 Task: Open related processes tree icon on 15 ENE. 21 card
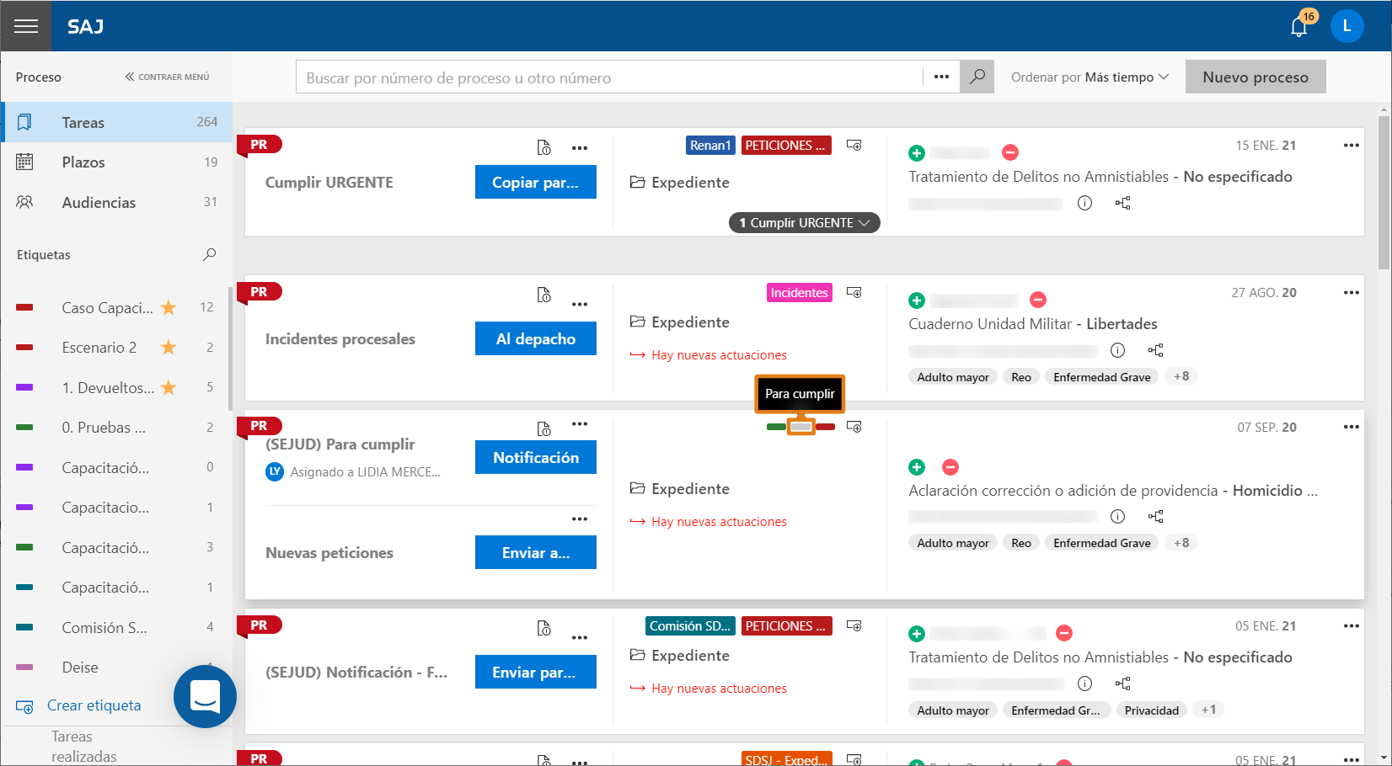pyautogui.click(x=1122, y=203)
